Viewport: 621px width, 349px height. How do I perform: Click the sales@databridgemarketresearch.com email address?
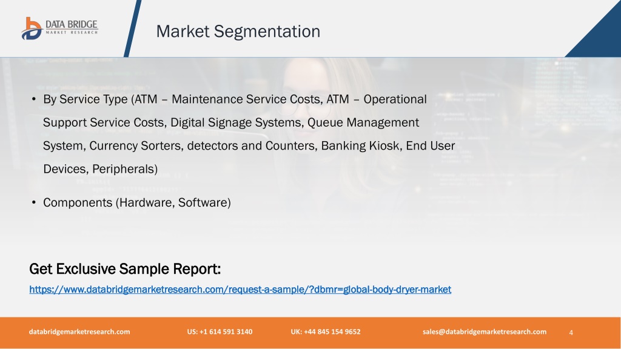pos(485,331)
